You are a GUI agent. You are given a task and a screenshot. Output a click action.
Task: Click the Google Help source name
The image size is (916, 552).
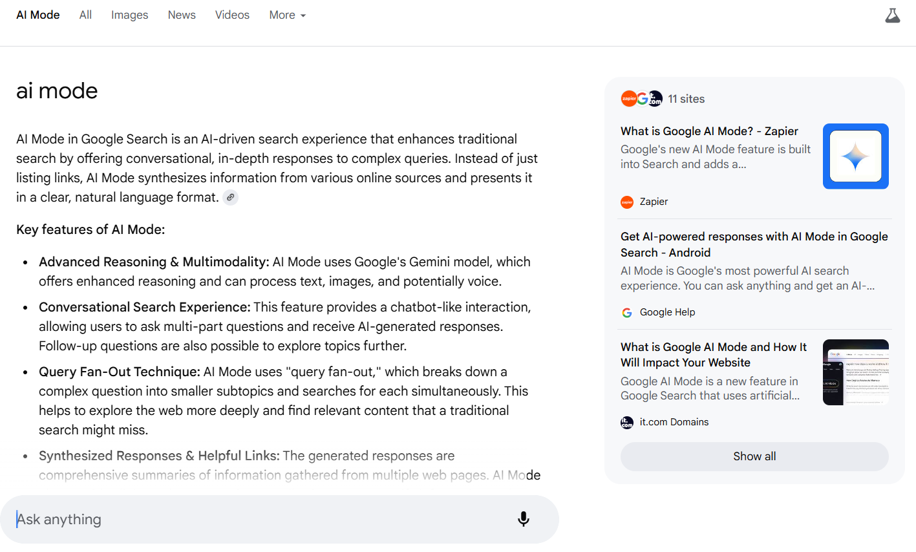667,312
